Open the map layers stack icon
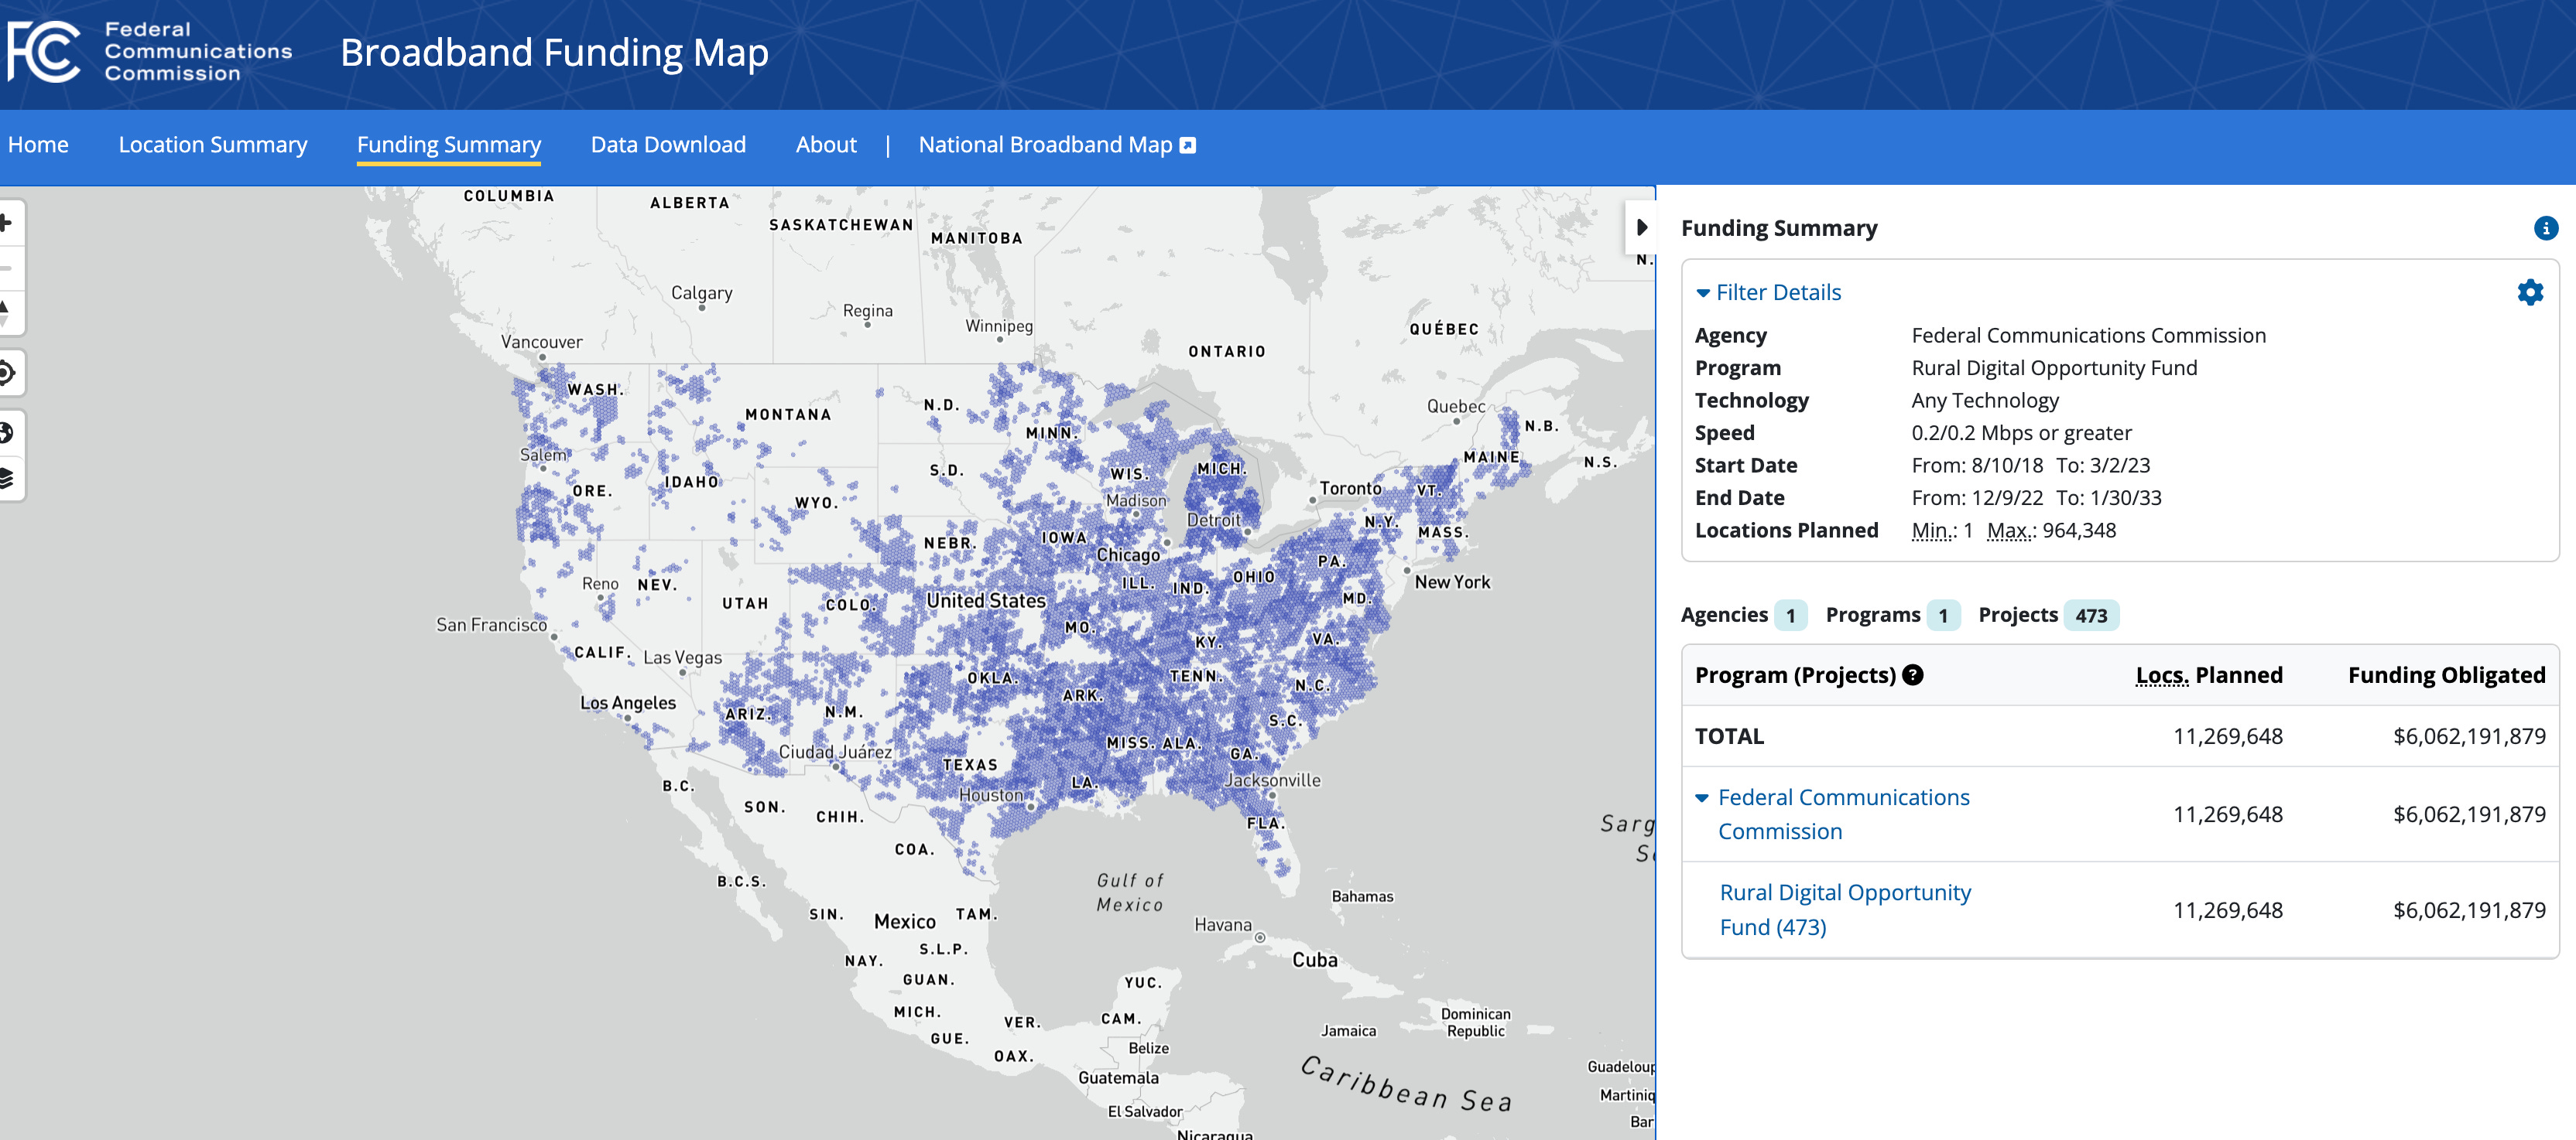 (6, 478)
